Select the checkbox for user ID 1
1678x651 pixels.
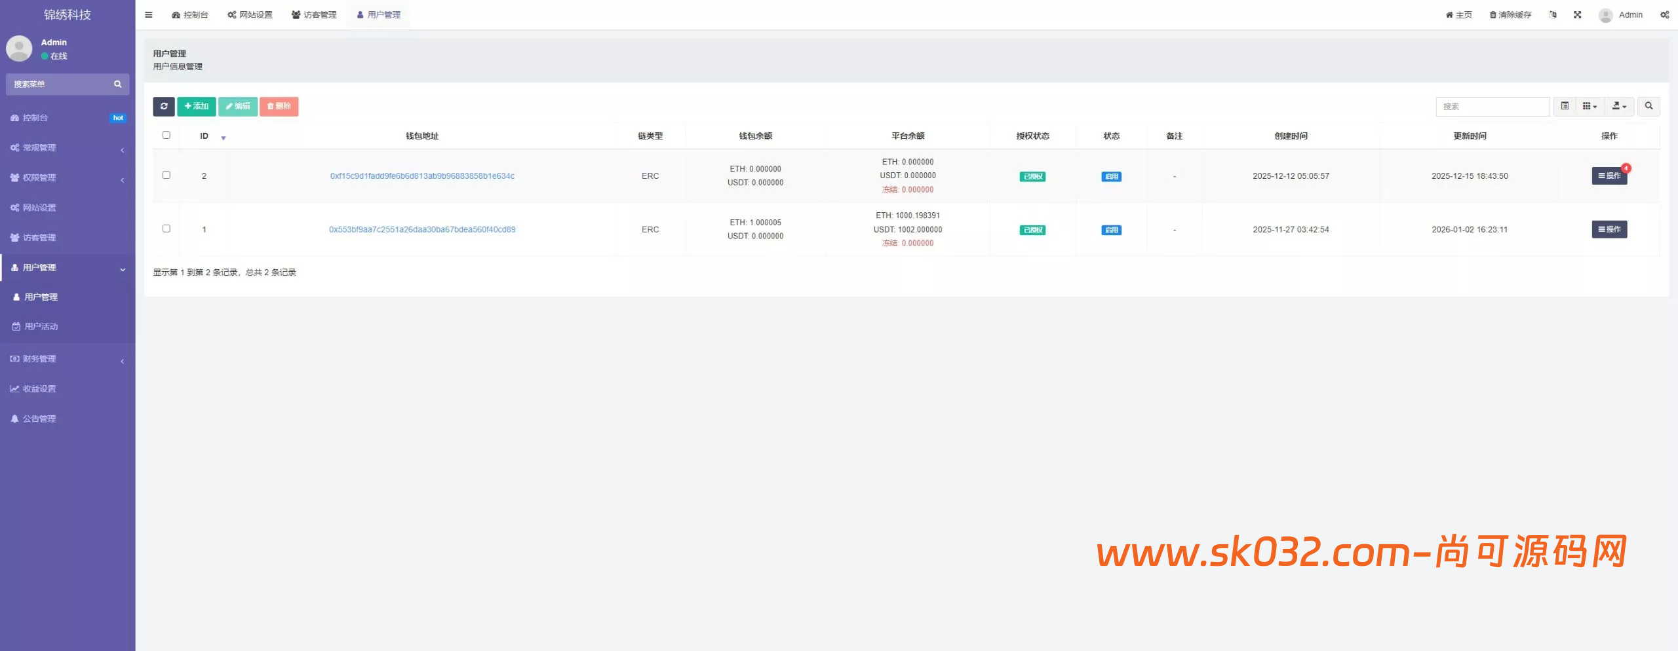166,229
